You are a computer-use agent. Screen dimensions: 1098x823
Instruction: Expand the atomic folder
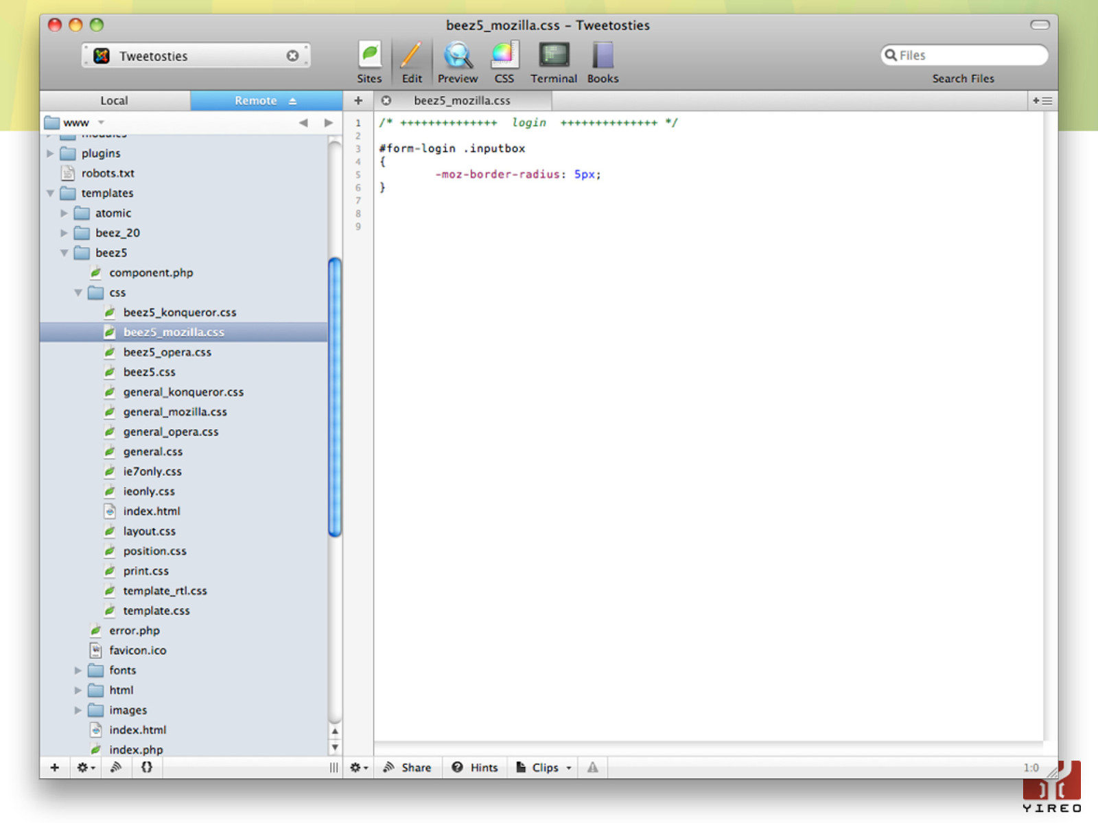pyautogui.click(x=64, y=213)
